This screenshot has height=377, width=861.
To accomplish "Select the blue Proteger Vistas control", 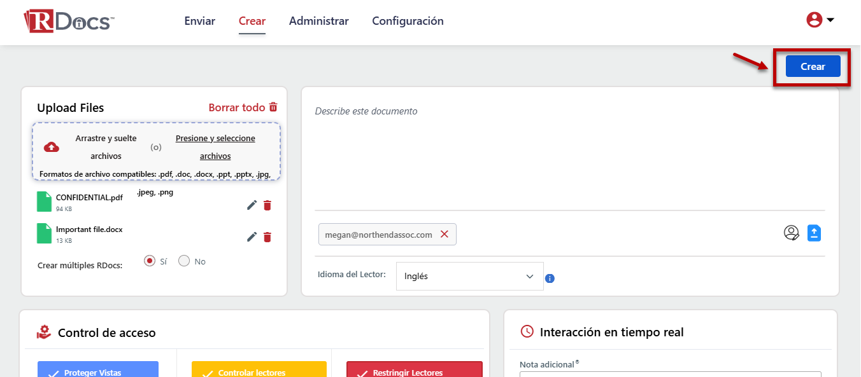I will (x=97, y=369).
